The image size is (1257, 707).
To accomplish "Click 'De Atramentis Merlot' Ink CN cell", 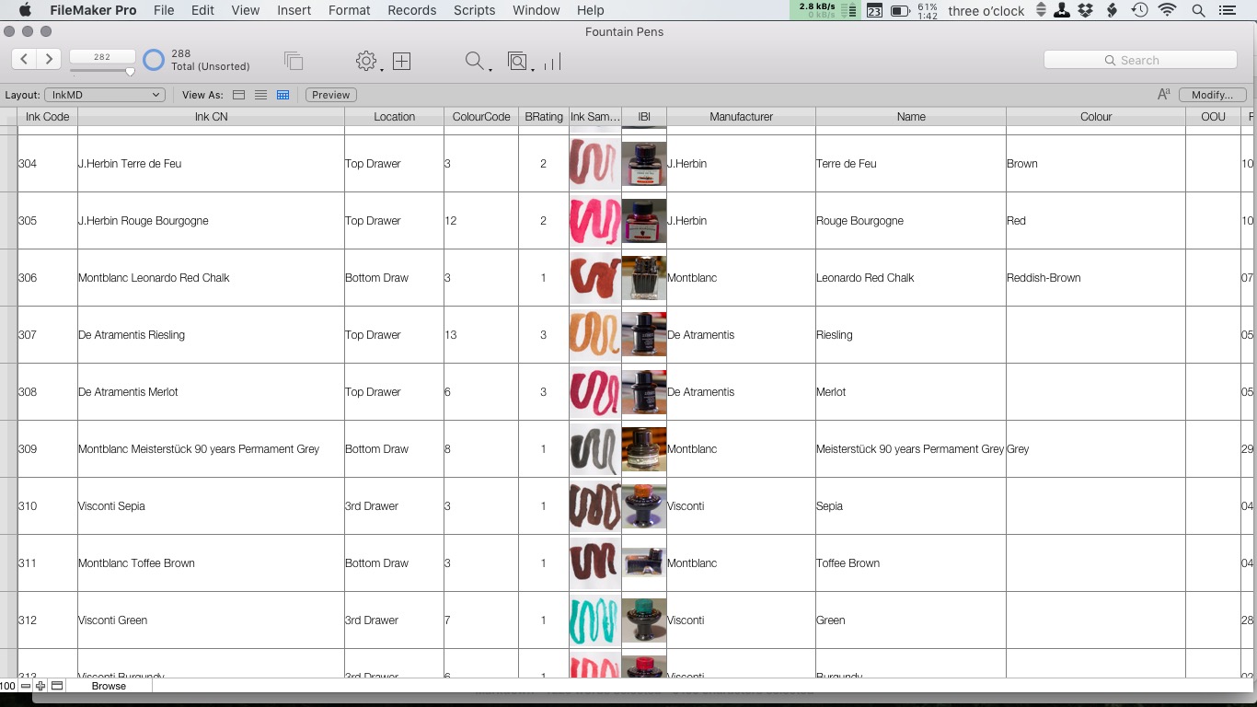I will (211, 391).
